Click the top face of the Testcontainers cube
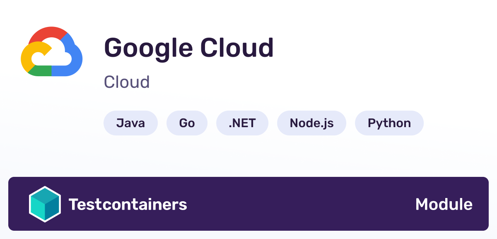This screenshot has width=497, height=239. pyautogui.click(x=45, y=195)
